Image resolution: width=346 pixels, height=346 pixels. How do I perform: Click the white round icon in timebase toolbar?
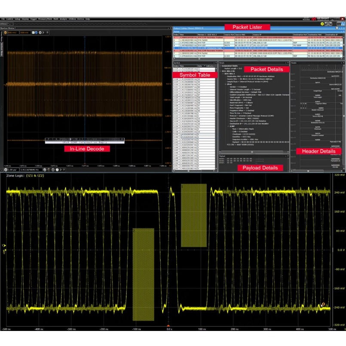pyautogui.click(x=57, y=170)
